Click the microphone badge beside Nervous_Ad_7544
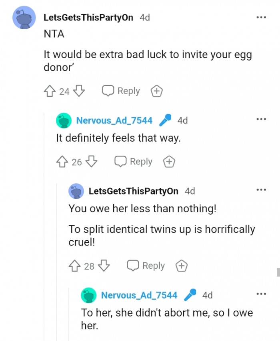This screenshot has height=341, width=280. coord(164,120)
